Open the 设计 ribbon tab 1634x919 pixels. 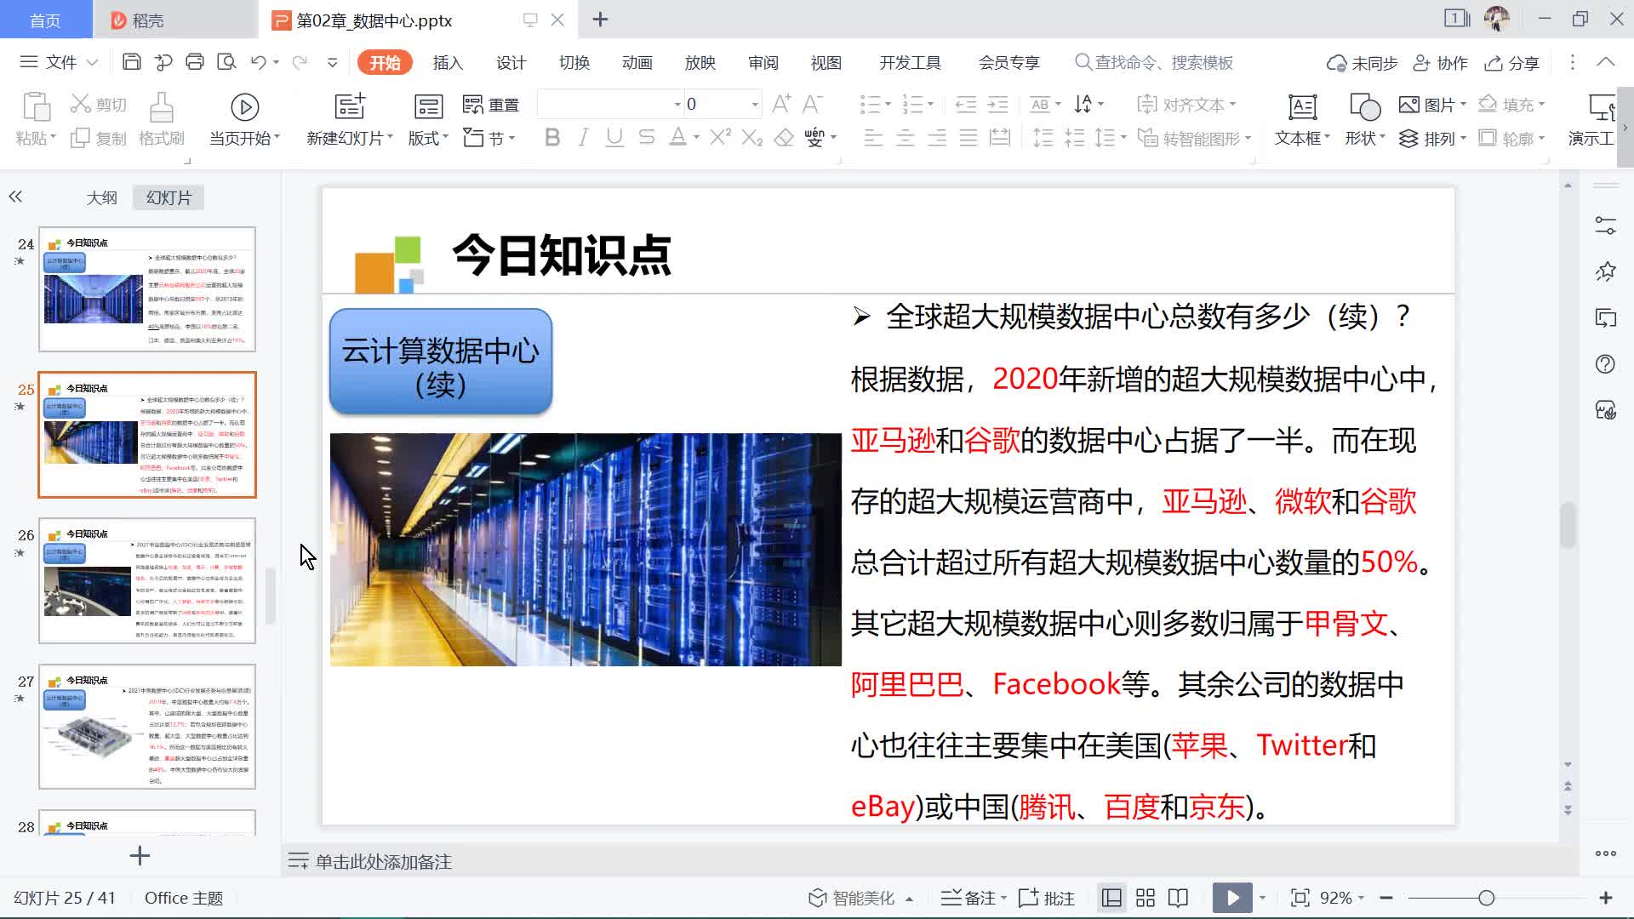[x=511, y=62]
